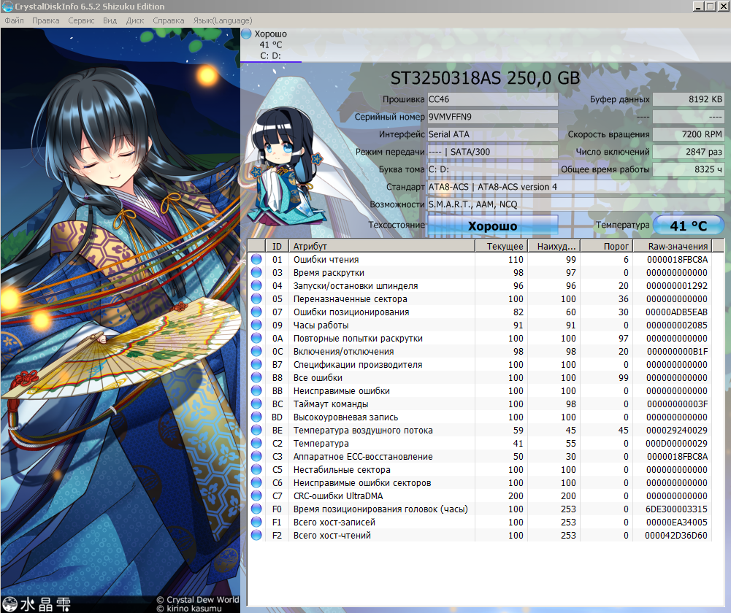Click the status orb for Все ошибки

coord(256,377)
